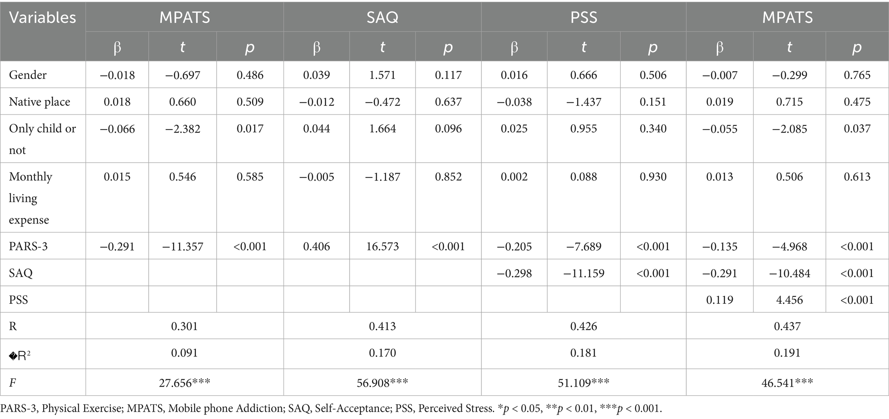
Task: Click the R value 0.437
Action: point(787,326)
